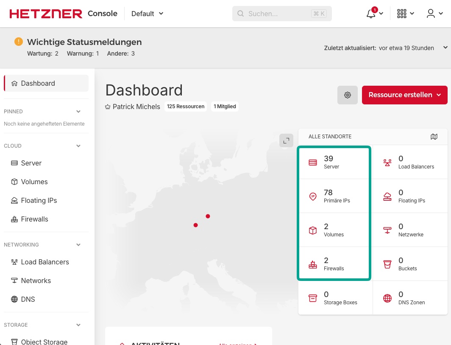
Task: Open the Default project dropdown
Action: pyautogui.click(x=147, y=14)
